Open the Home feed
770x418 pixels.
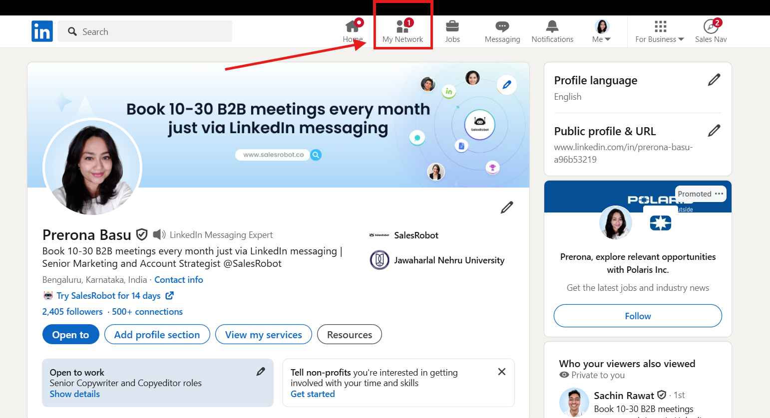[x=353, y=31]
